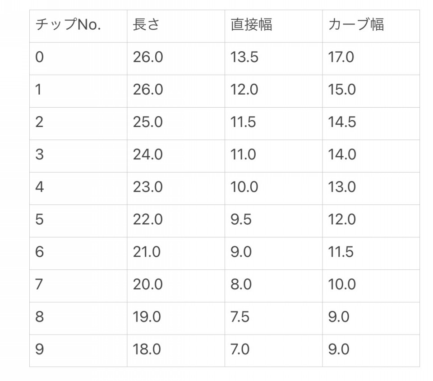Click the 11.5 cell in chip 6 row
Viewport: 433px width, 381px height.
tap(371, 254)
